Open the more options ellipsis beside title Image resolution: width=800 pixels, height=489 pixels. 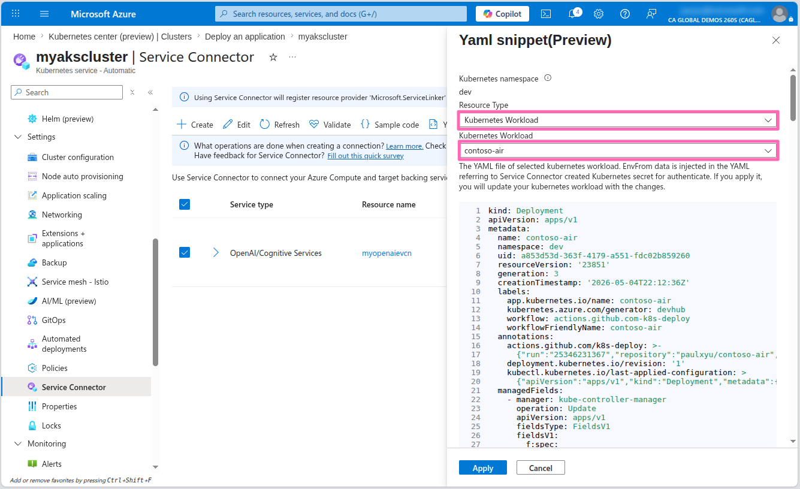tap(292, 57)
